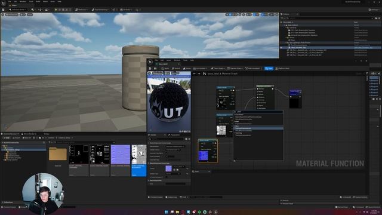Screen dimensions: 382x215
Task: Click the purple texture swatch in Details
Action: (168, 168)
